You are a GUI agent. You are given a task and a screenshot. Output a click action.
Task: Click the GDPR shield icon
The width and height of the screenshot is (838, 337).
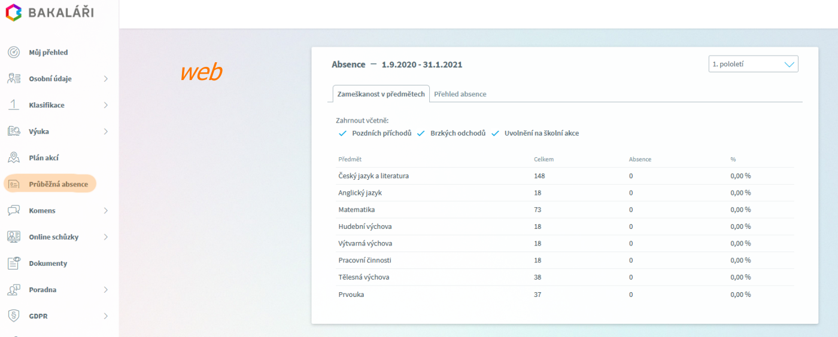click(x=14, y=316)
